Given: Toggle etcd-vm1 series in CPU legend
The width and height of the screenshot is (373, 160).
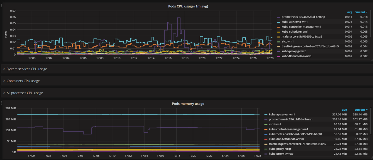Looking at the screenshot, I should coord(288,41).
